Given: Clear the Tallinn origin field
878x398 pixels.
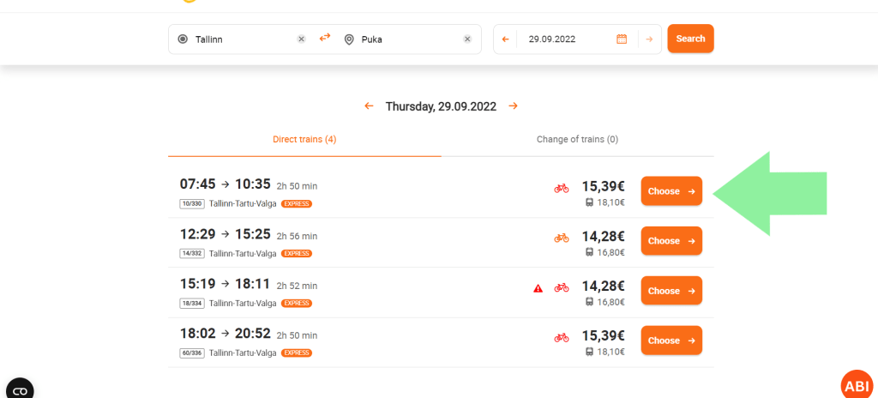Looking at the screenshot, I should pyautogui.click(x=301, y=39).
